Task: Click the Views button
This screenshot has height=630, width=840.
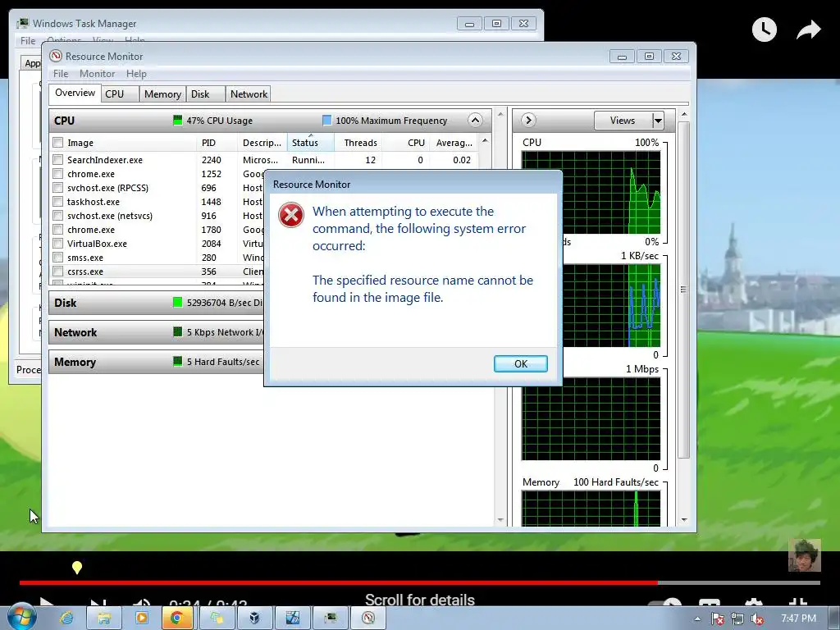Action: 623,121
